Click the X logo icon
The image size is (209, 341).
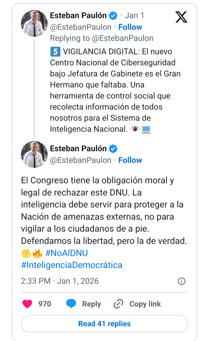point(181,16)
